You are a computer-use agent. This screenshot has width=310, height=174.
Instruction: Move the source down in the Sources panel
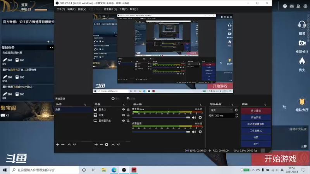pyautogui.click(x=118, y=145)
